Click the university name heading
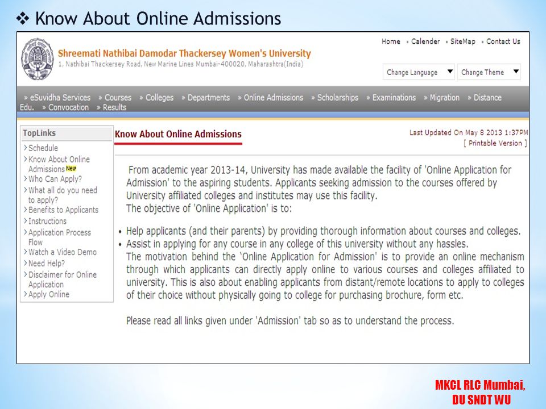Viewport: 546px width, 409px height. [184, 53]
